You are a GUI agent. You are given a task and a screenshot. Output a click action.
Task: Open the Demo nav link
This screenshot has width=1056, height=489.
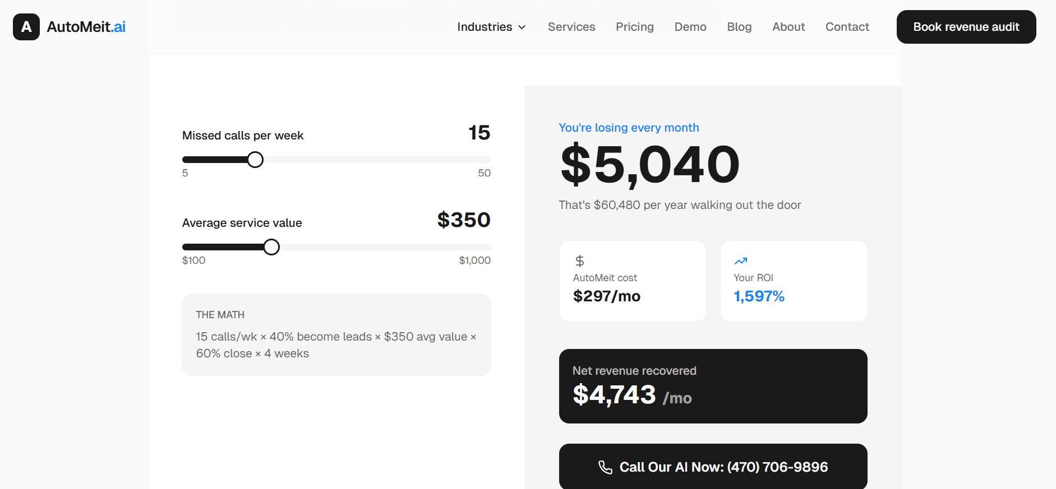click(x=690, y=27)
